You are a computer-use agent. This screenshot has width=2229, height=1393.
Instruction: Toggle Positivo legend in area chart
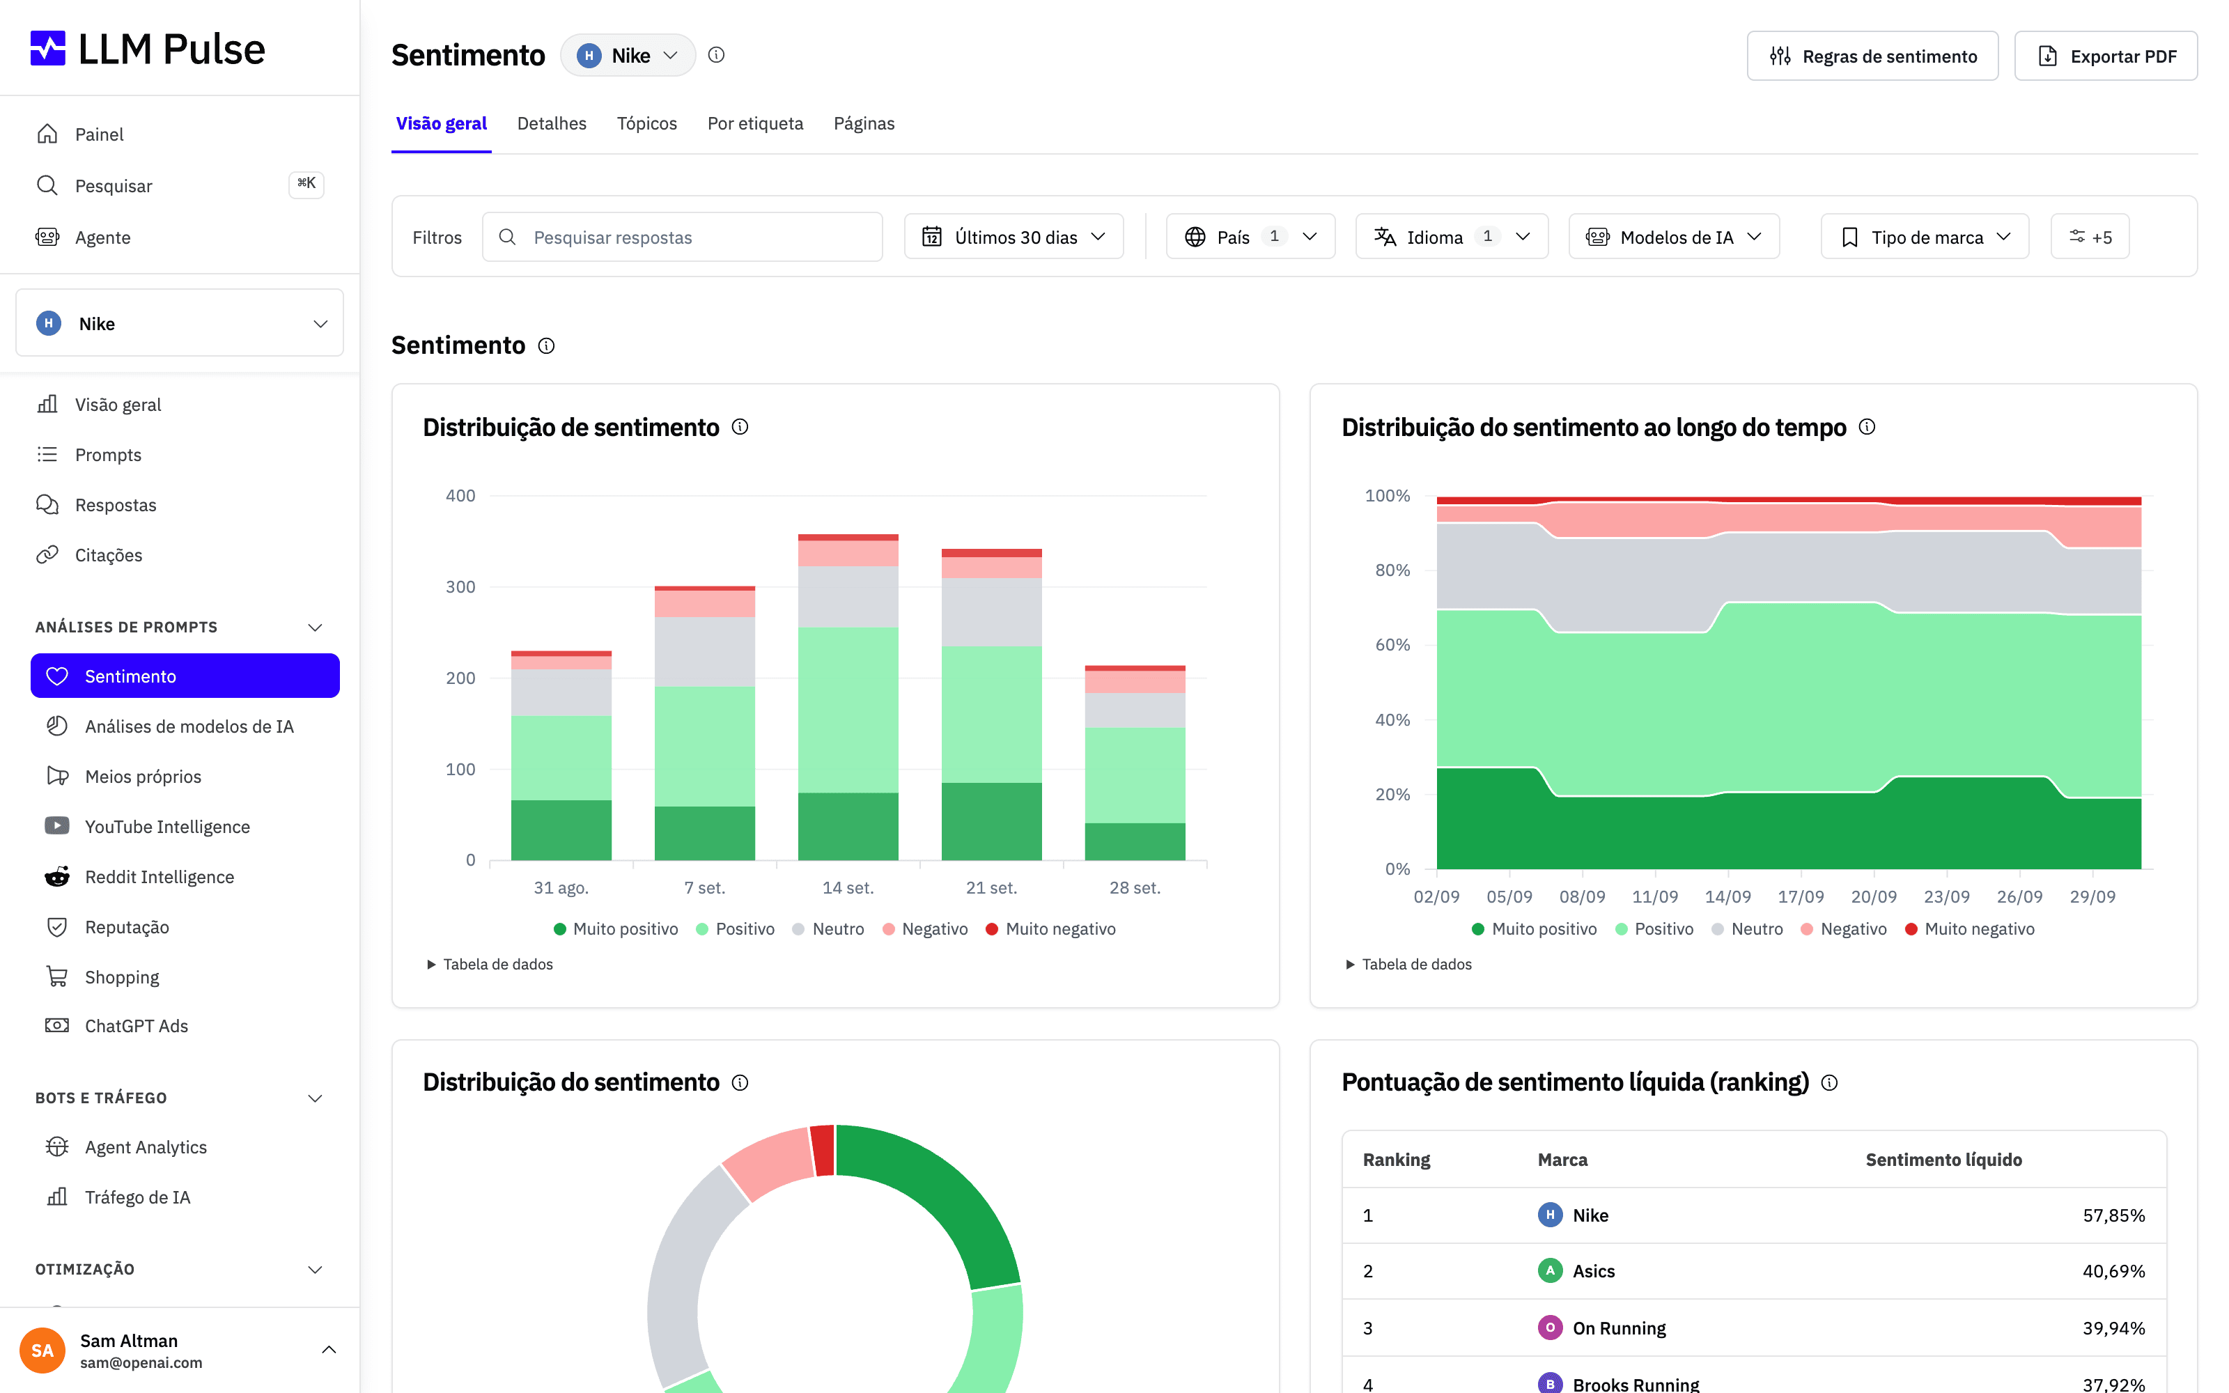(1654, 928)
